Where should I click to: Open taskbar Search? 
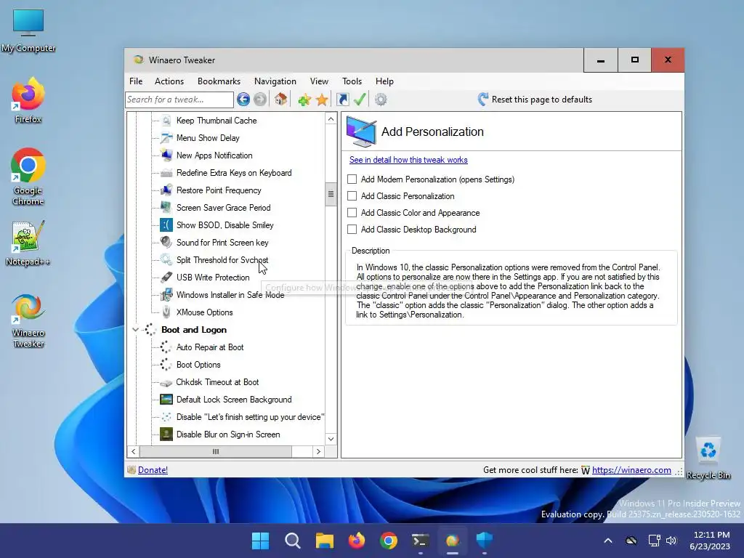pyautogui.click(x=293, y=541)
